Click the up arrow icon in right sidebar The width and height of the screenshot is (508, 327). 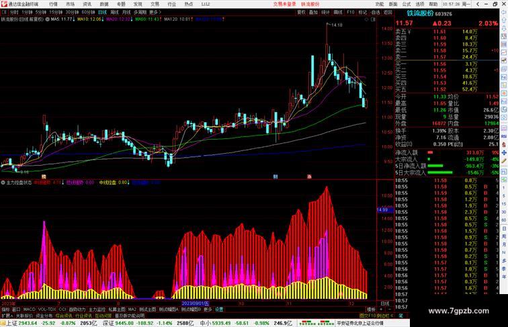pyautogui.click(x=504, y=20)
